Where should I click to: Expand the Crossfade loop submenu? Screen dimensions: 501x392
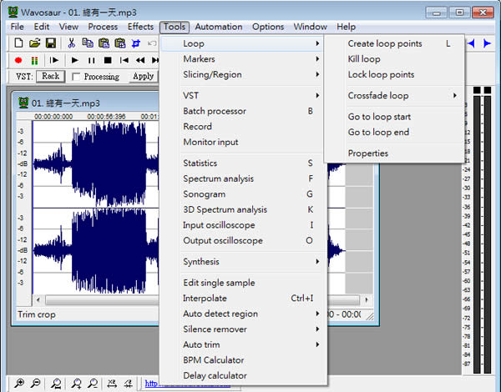coord(394,95)
